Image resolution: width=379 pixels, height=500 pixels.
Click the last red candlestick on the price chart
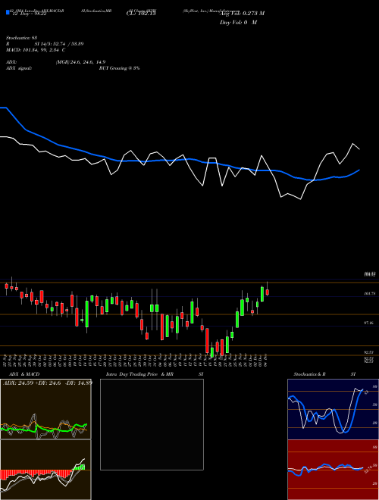click(x=268, y=292)
